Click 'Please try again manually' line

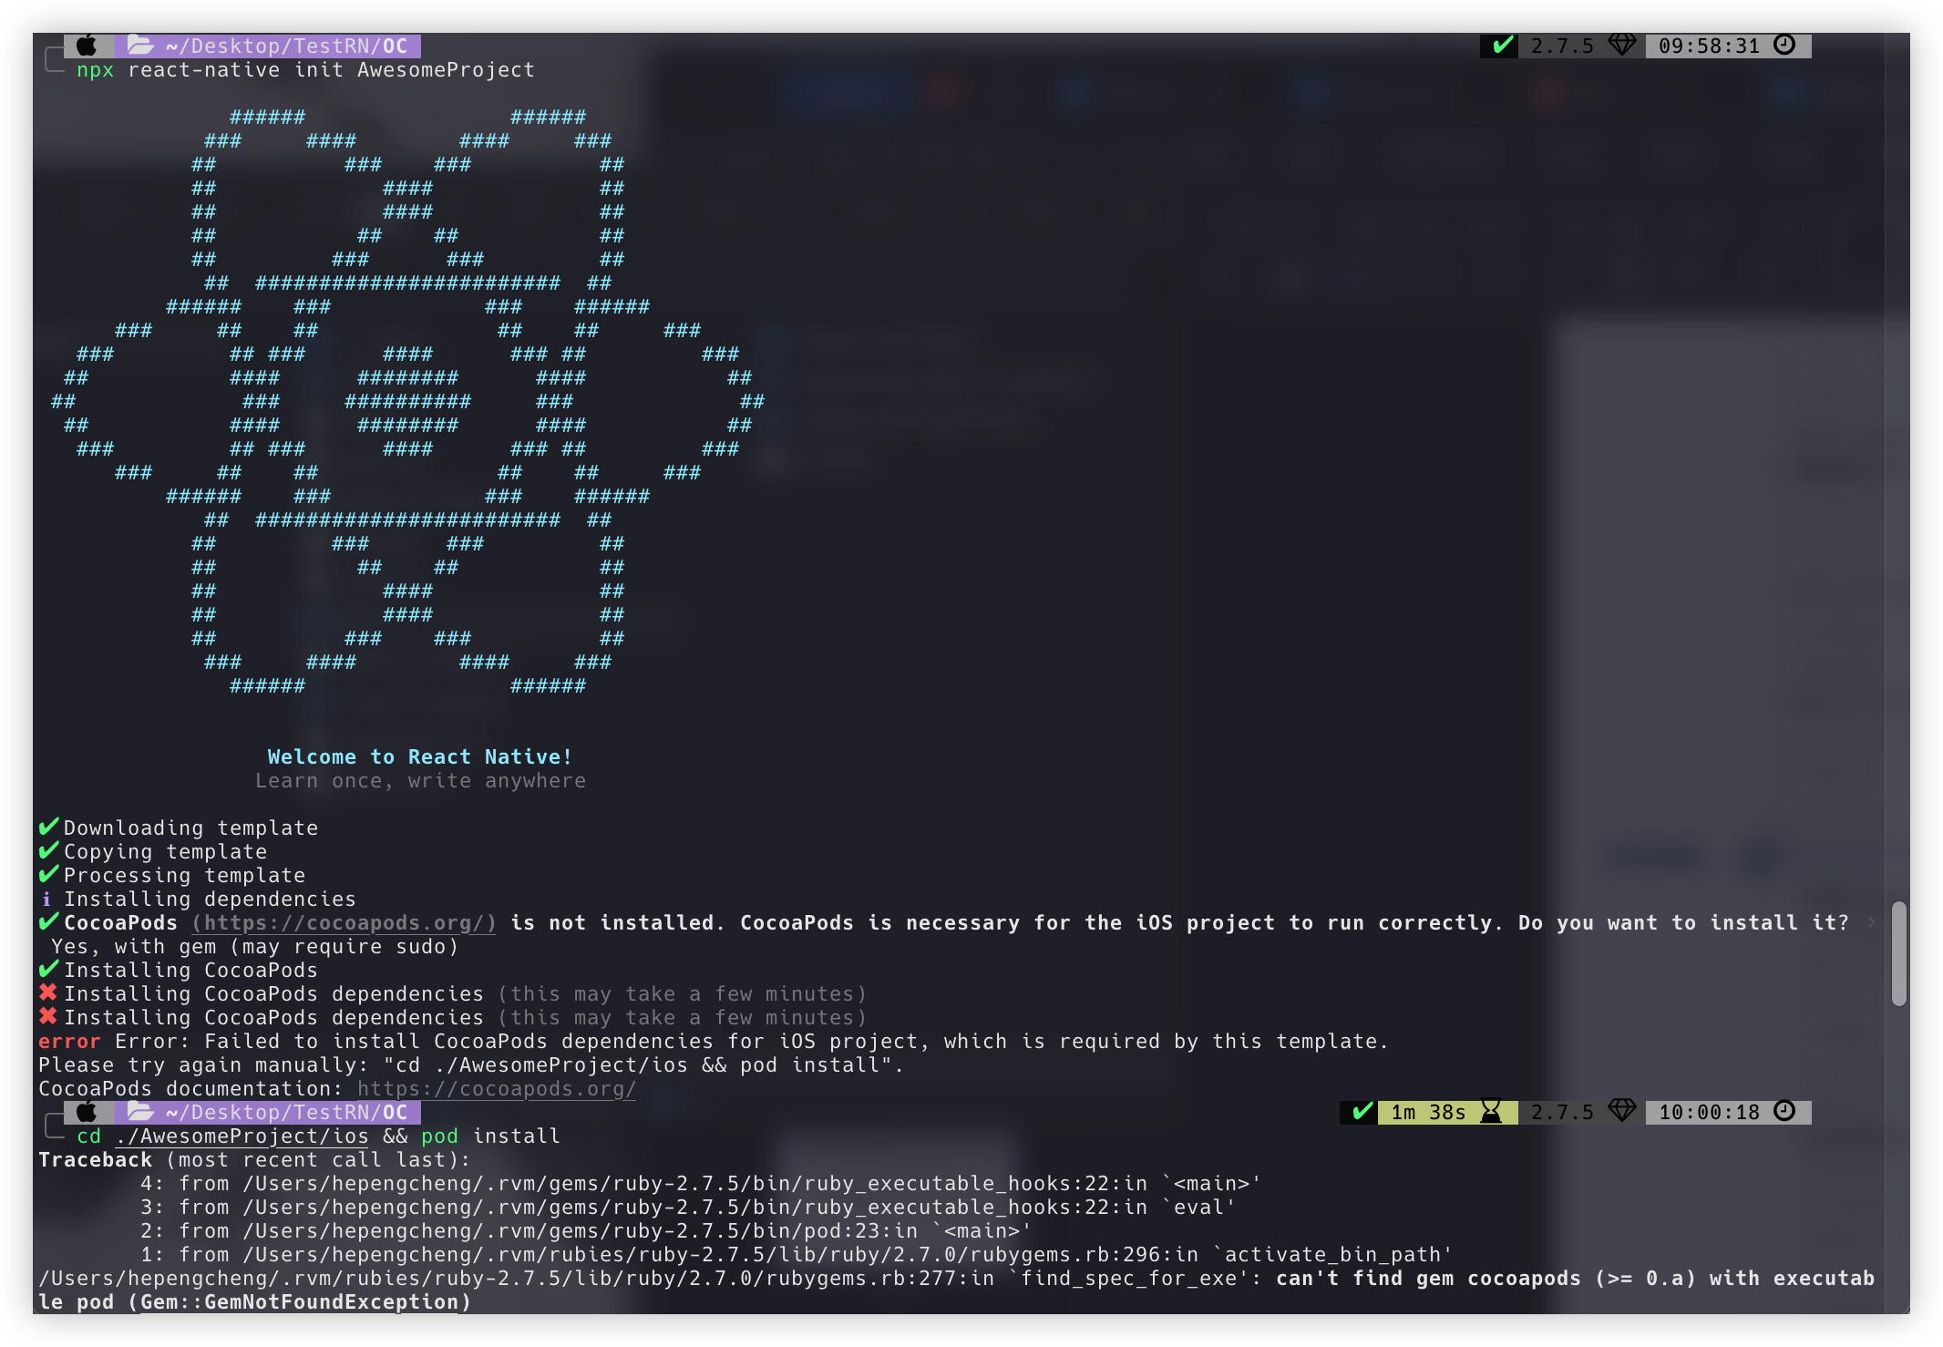471,1065
